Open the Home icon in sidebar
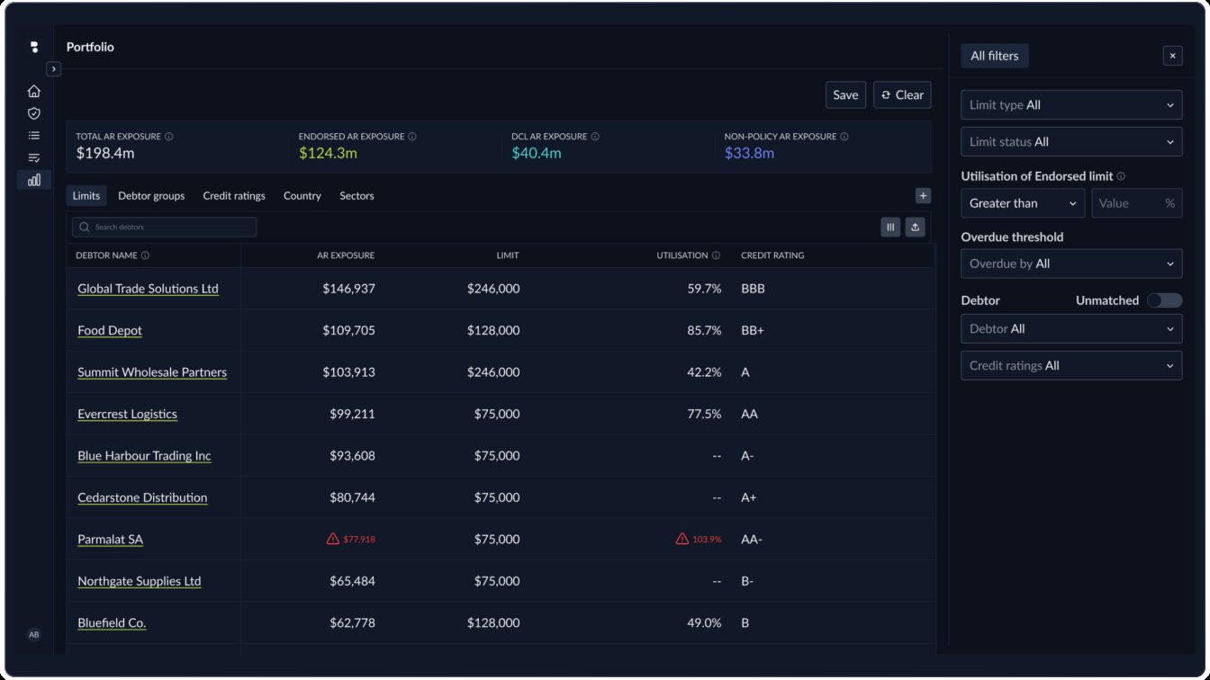The image size is (1210, 680). 33,91
